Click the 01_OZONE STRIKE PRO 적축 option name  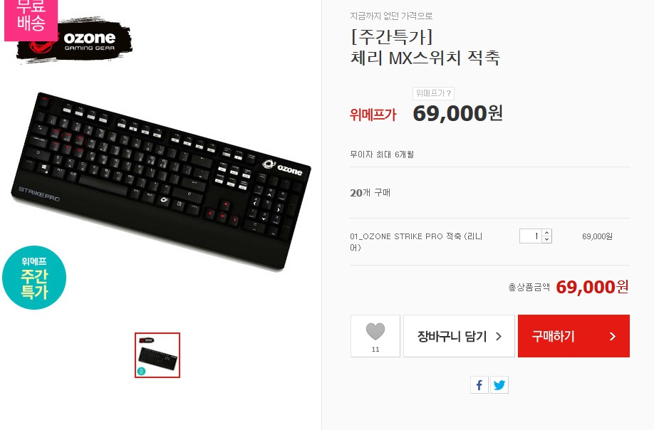pos(416,241)
